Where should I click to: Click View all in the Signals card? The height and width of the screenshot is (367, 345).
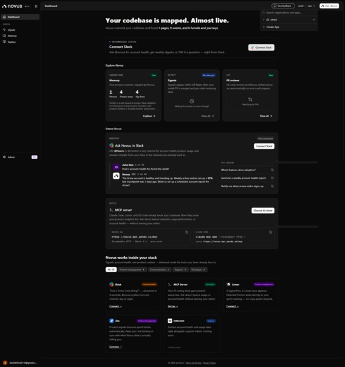pos(207,116)
